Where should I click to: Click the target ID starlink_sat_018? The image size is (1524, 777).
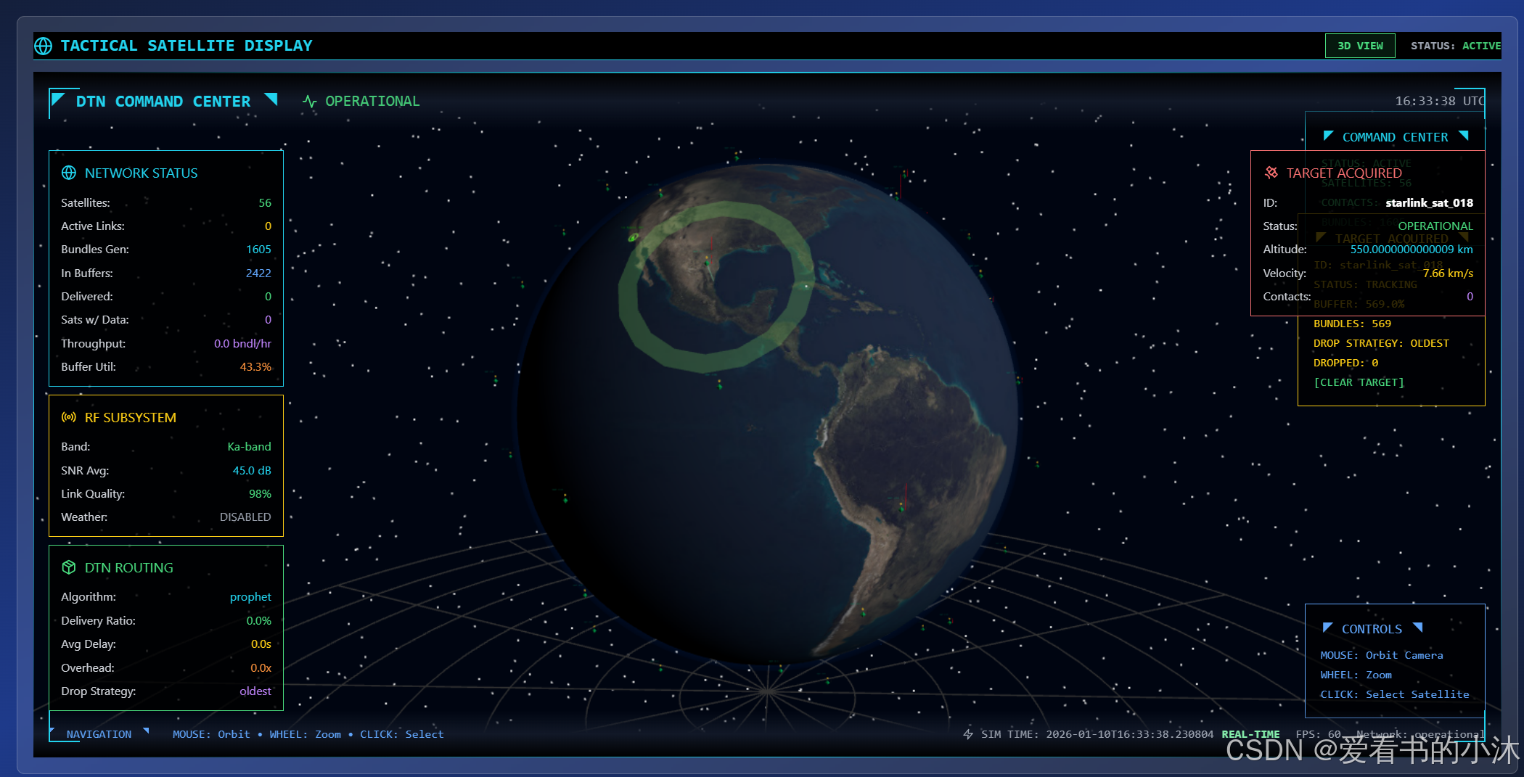(x=1429, y=203)
